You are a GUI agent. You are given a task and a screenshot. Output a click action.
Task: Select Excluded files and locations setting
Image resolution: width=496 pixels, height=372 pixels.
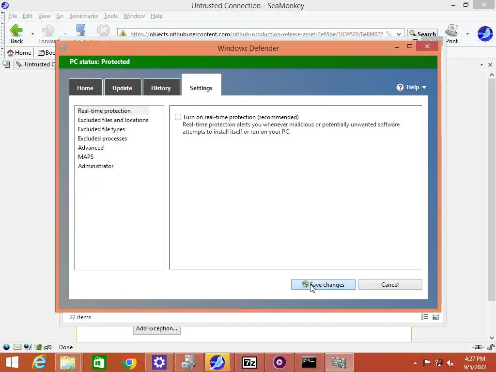[113, 120]
